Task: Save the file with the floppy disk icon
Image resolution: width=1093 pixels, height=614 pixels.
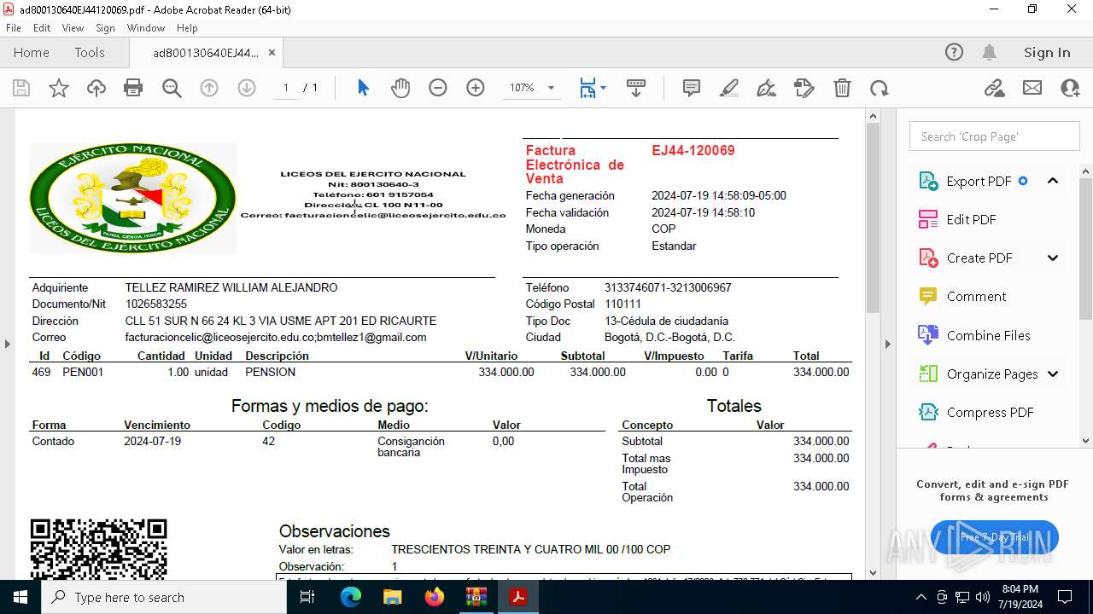Action: 21,88
